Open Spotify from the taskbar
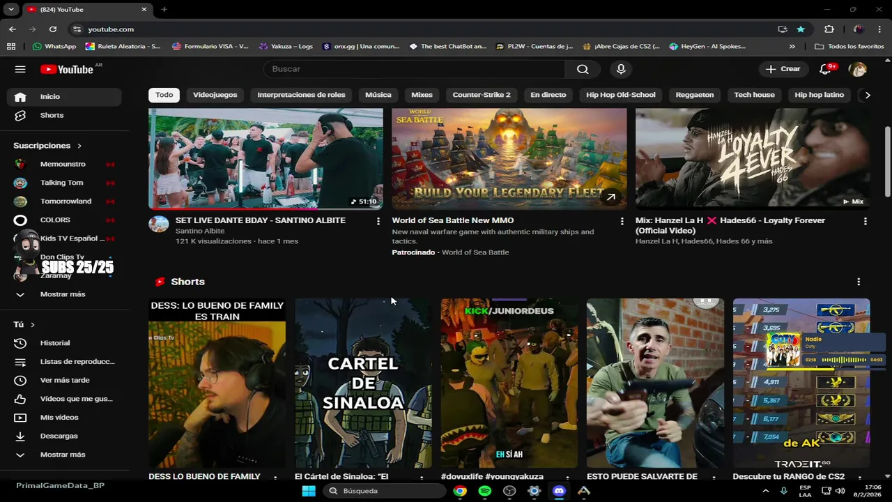Viewport: 892px width, 502px height. (x=485, y=491)
